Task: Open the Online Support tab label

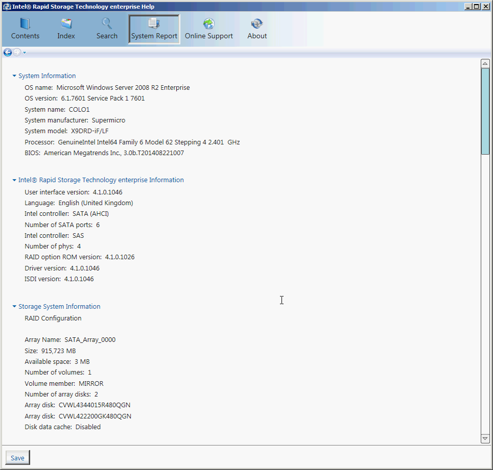Action: coord(209,36)
